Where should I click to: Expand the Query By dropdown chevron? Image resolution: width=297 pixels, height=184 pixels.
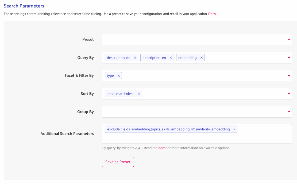tap(289, 58)
